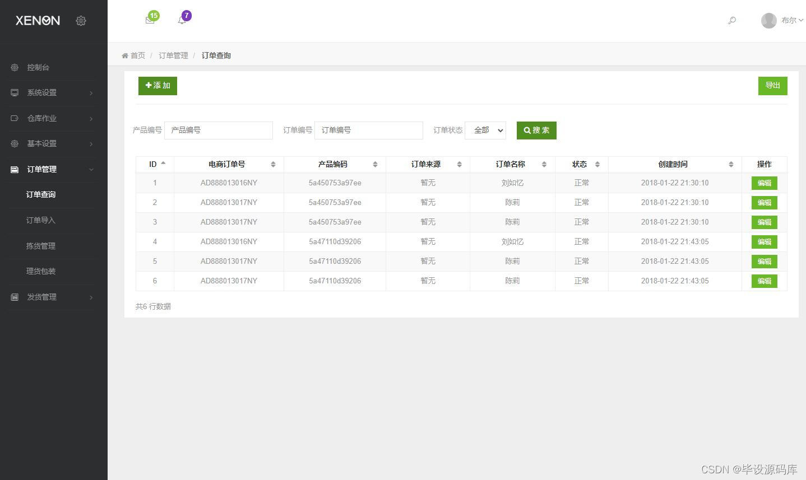
Task: Collapse the 订单管理 menu chevron
Action: (91, 170)
